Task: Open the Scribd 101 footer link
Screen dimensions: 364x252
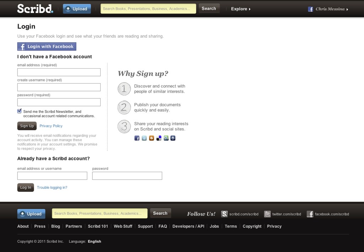Action: (98, 226)
